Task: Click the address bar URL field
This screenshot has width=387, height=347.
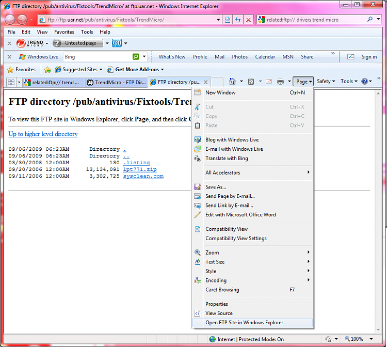Action: point(128,20)
